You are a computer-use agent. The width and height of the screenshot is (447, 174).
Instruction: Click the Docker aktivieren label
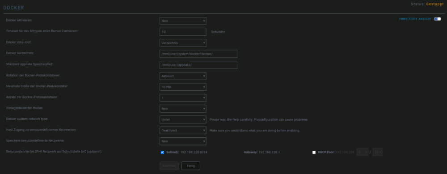tap(20, 20)
